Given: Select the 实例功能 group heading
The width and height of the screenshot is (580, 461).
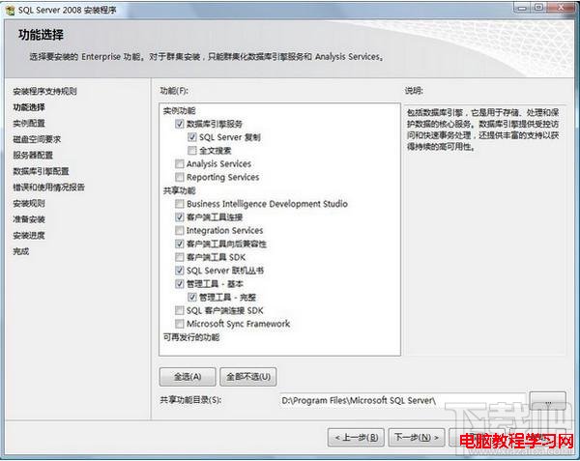Looking at the screenshot, I should (x=180, y=110).
